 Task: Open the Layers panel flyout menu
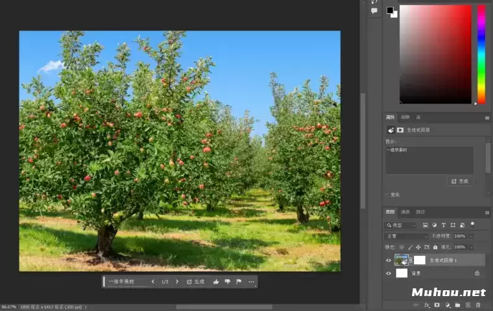[x=487, y=213]
